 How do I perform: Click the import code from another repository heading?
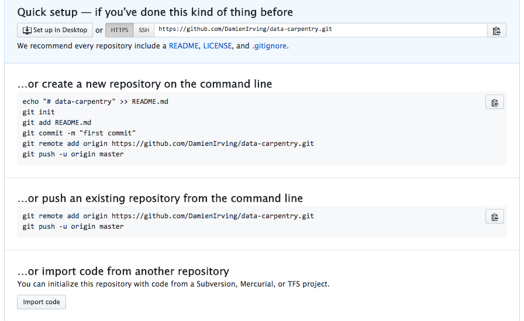(x=123, y=271)
